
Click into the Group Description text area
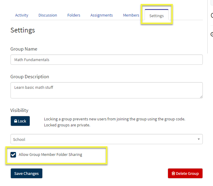[106, 90]
